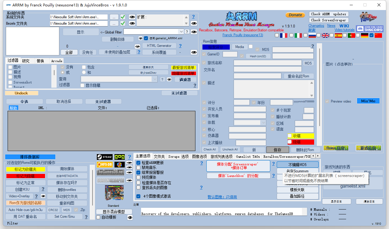Click the Donate button
The width and height of the screenshot is (389, 229).
click(295, 15)
